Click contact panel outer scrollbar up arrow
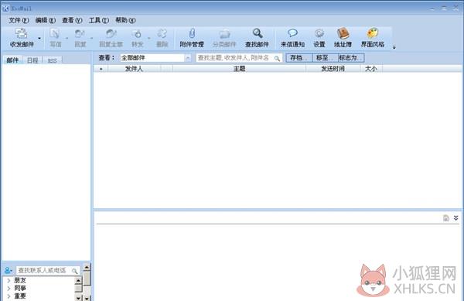This screenshot has width=464, height=301. [87, 267]
